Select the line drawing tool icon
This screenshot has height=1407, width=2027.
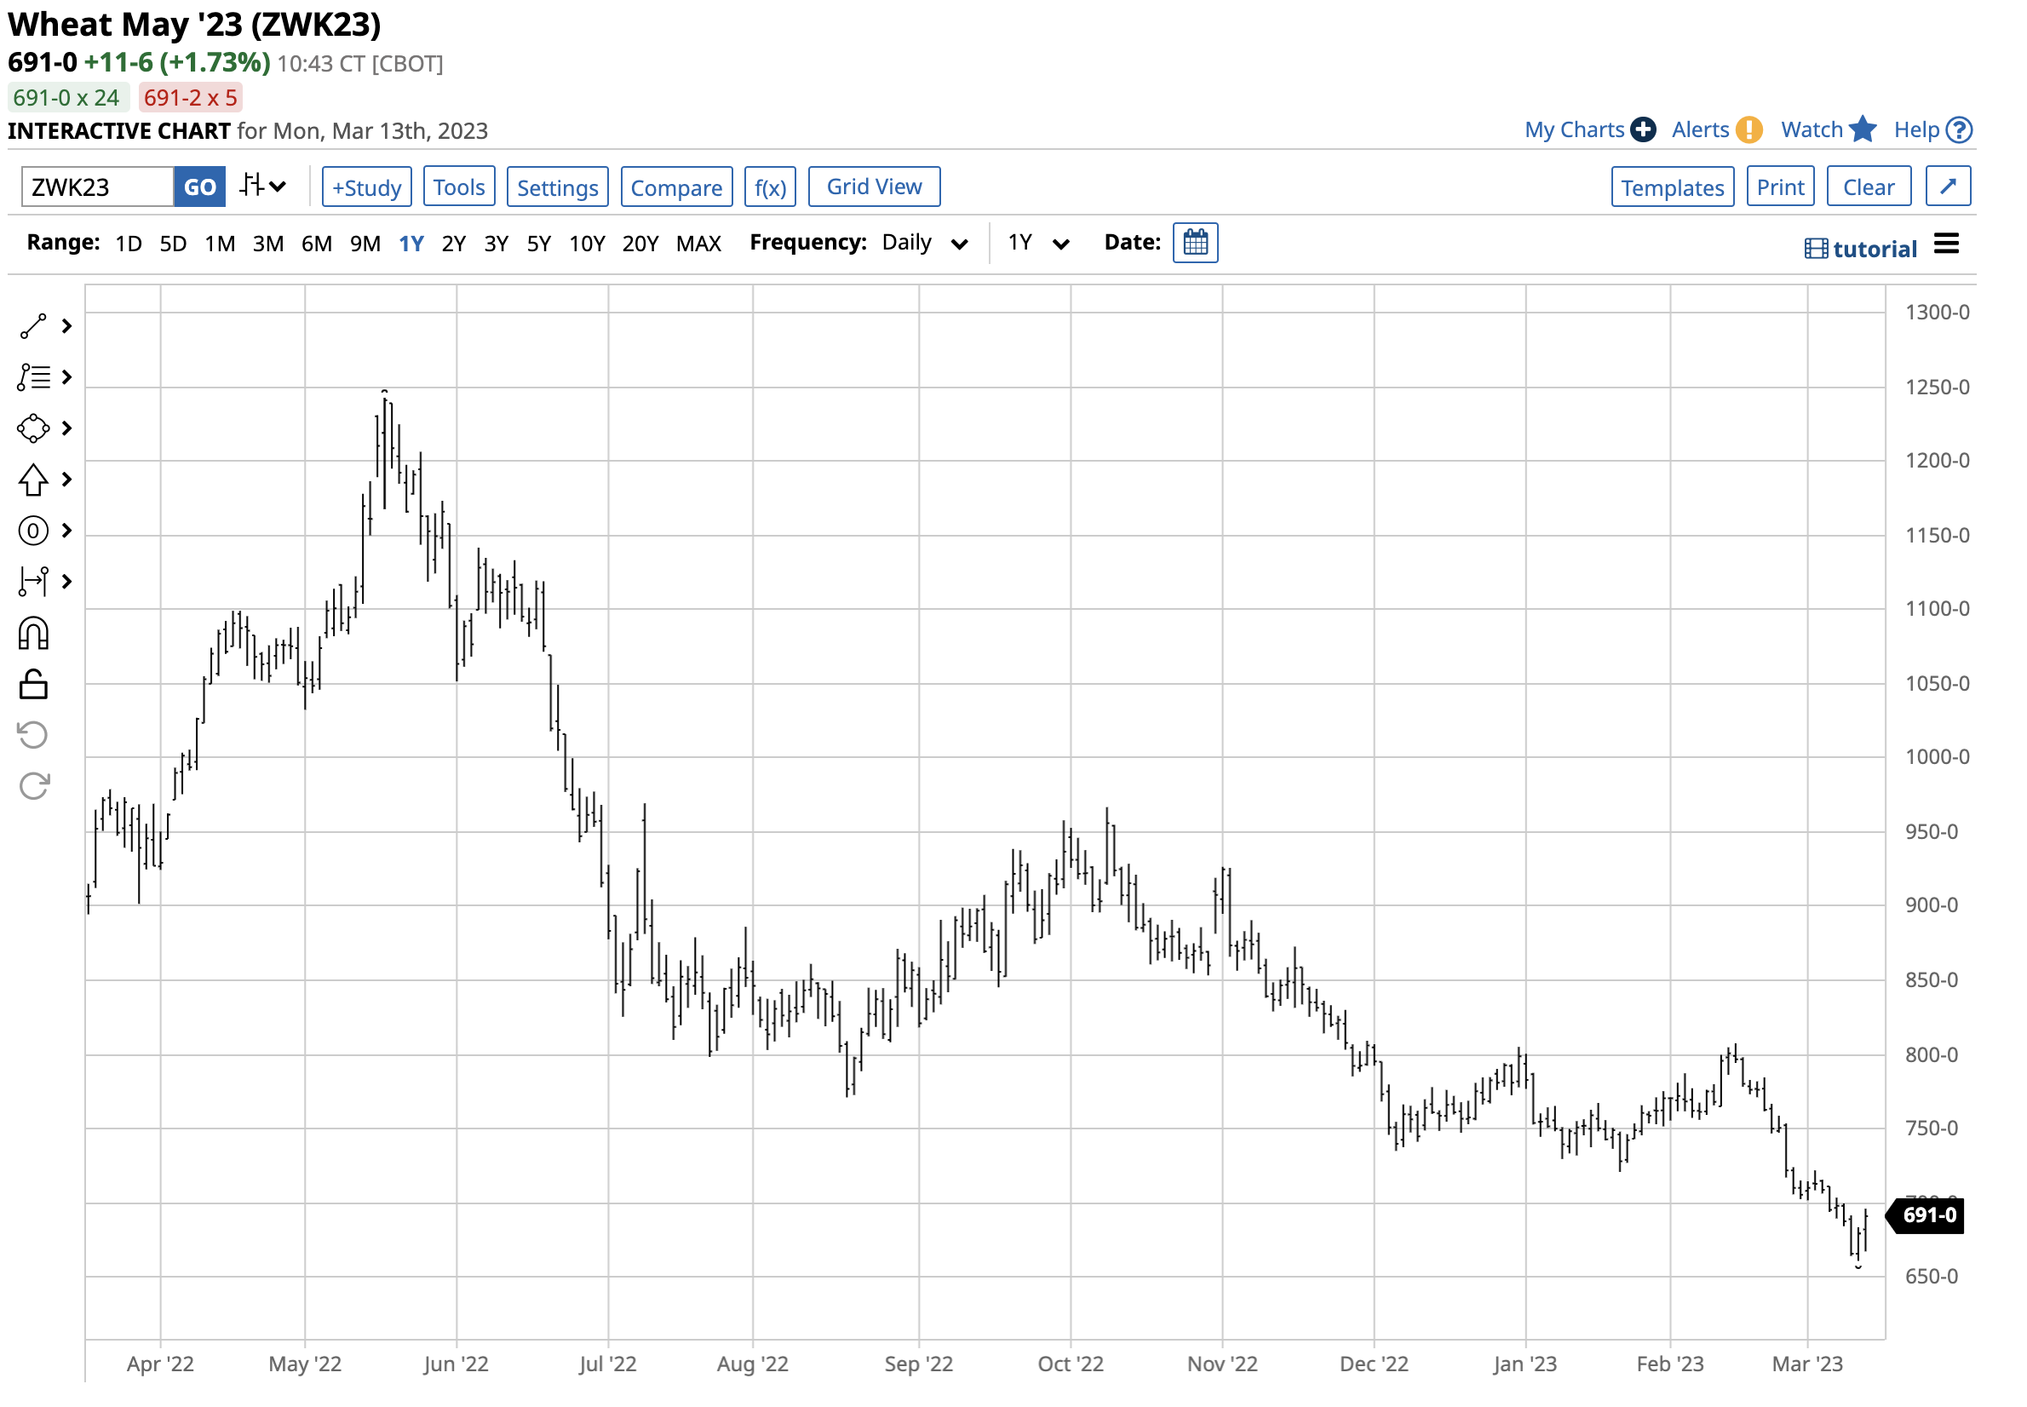coord(33,327)
